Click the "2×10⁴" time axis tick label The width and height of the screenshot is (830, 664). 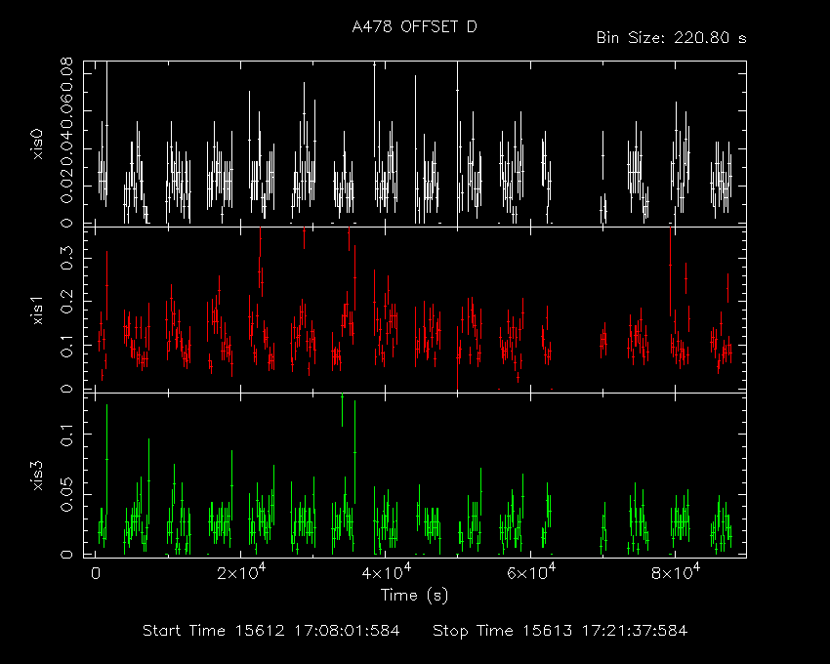[241, 572]
